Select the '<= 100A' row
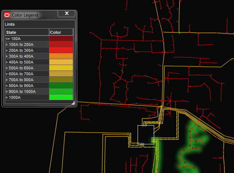Image resolution: width=234 pixels, height=173 pixels. (39, 39)
